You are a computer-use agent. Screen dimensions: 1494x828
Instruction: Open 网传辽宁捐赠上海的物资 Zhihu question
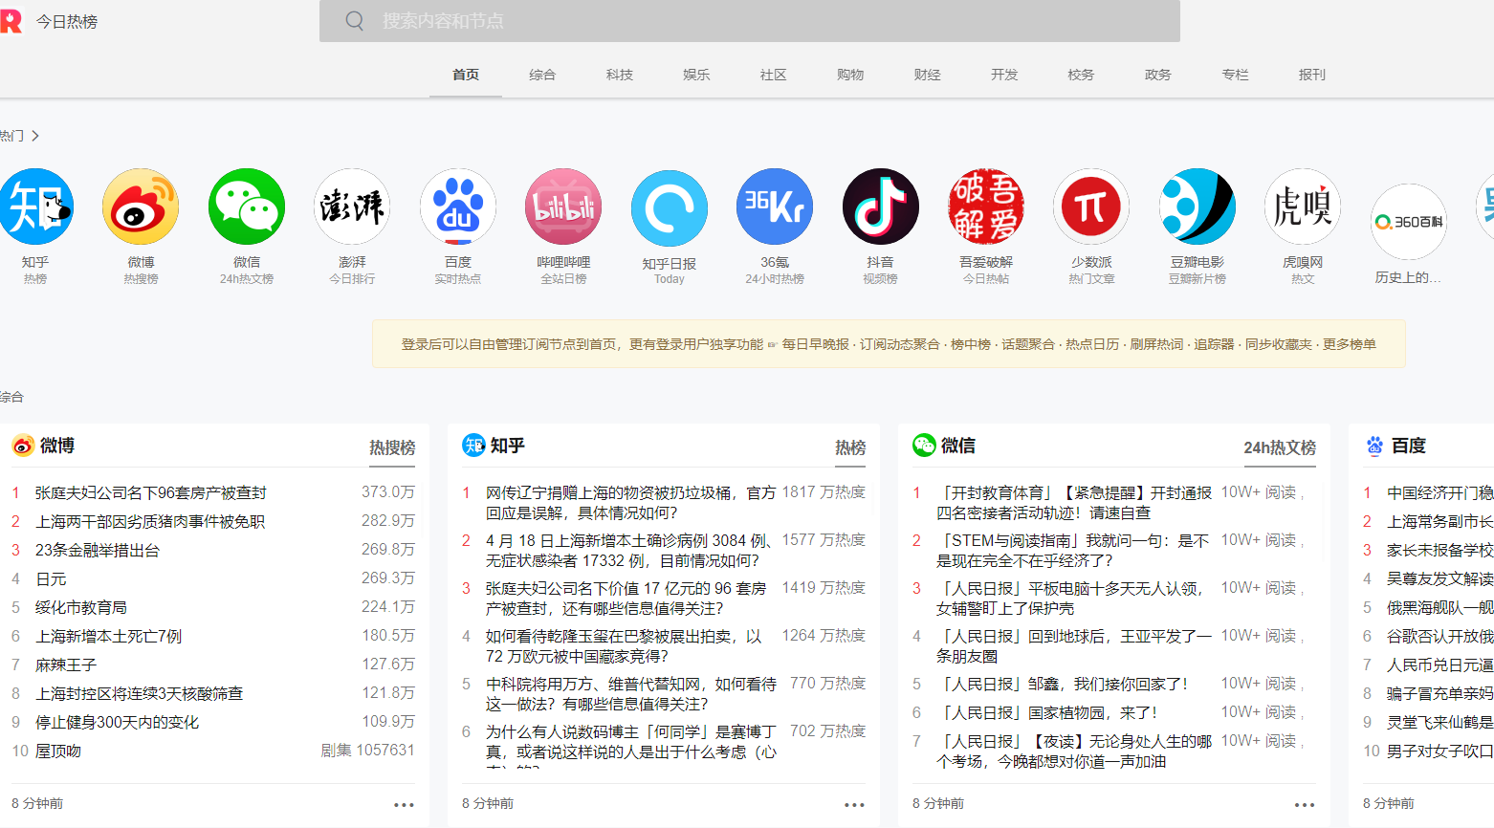(631, 503)
